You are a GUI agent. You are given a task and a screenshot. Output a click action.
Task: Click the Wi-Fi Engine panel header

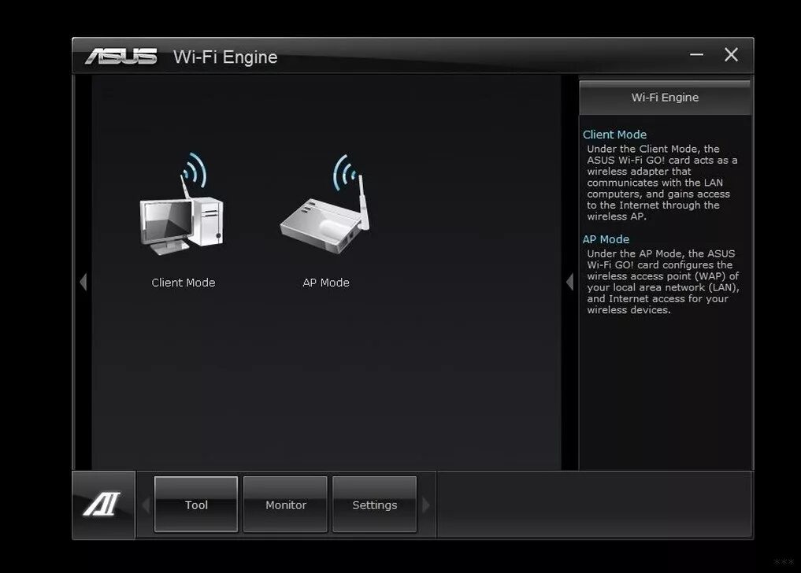[x=665, y=98]
